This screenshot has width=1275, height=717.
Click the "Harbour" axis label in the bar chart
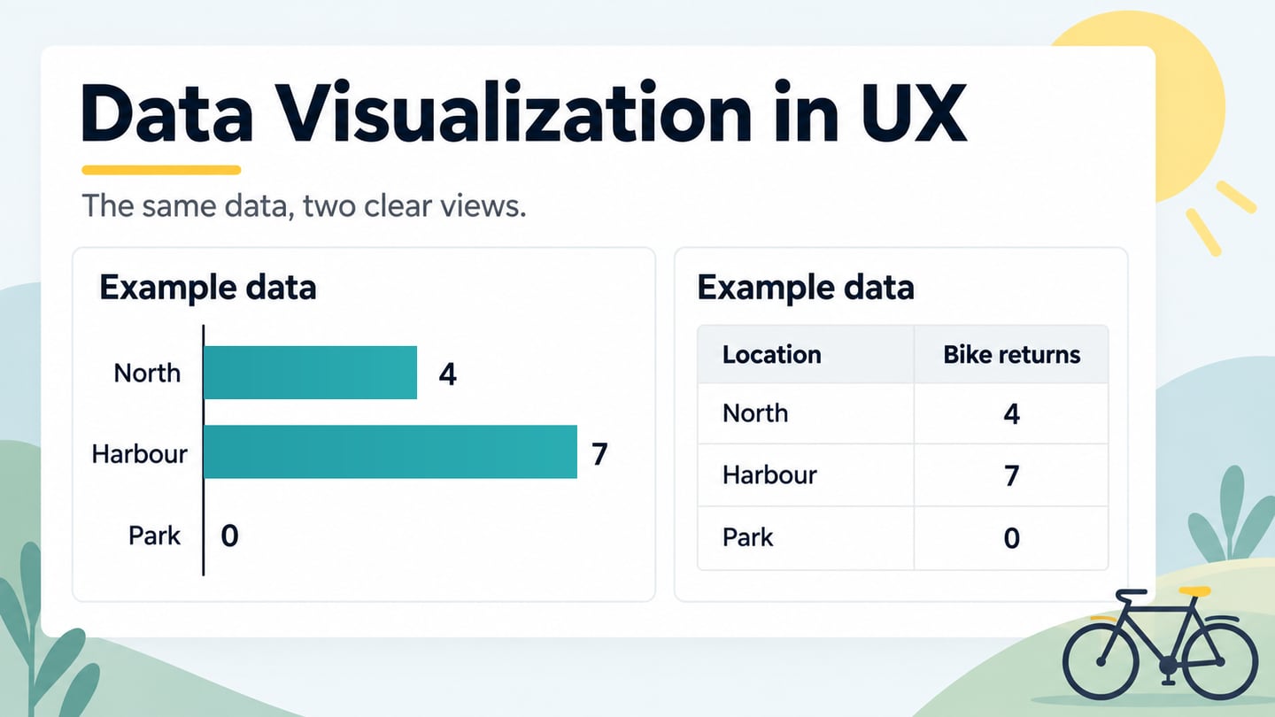(140, 454)
